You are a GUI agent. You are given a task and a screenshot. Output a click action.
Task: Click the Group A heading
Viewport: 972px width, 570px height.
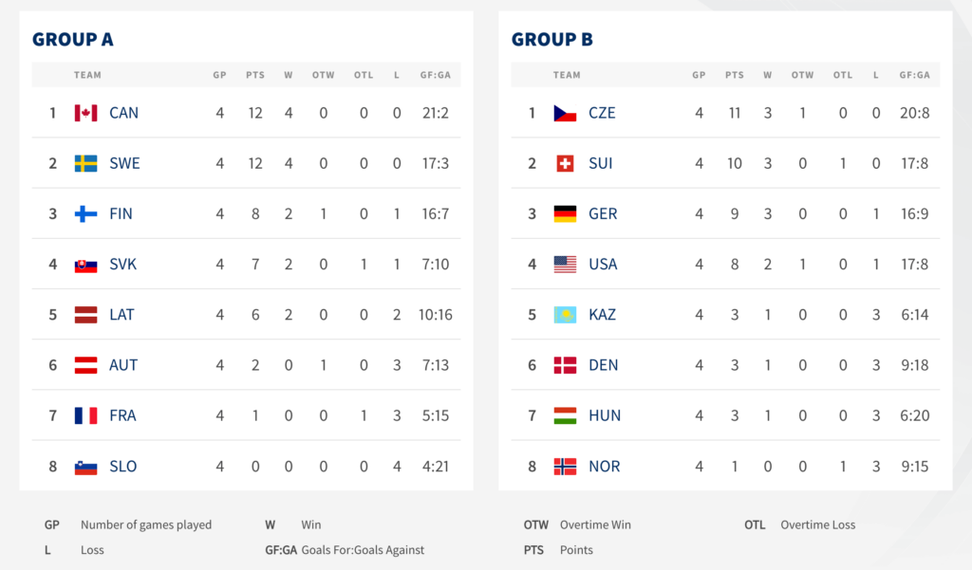[72, 39]
